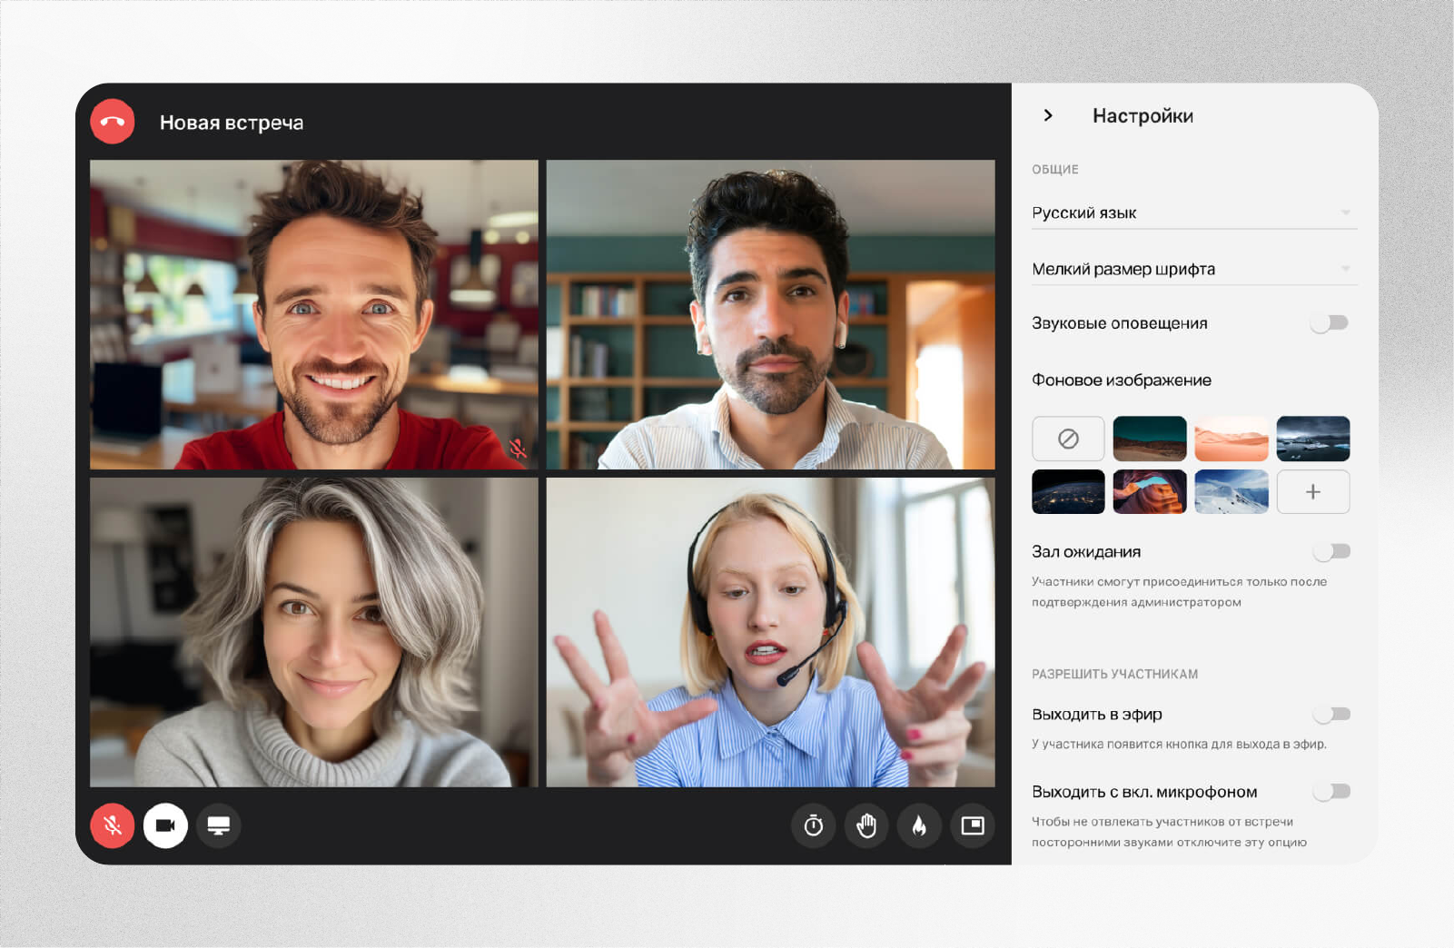Toggle the Выходить в эфир option
Image resolution: width=1454 pixels, height=948 pixels.
pyautogui.click(x=1331, y=715)
